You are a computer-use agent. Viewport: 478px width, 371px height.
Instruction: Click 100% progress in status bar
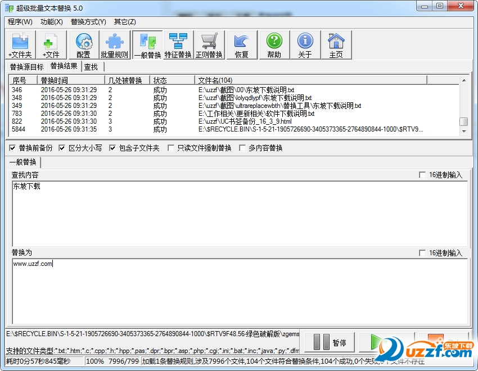click(x=95, y=361)
